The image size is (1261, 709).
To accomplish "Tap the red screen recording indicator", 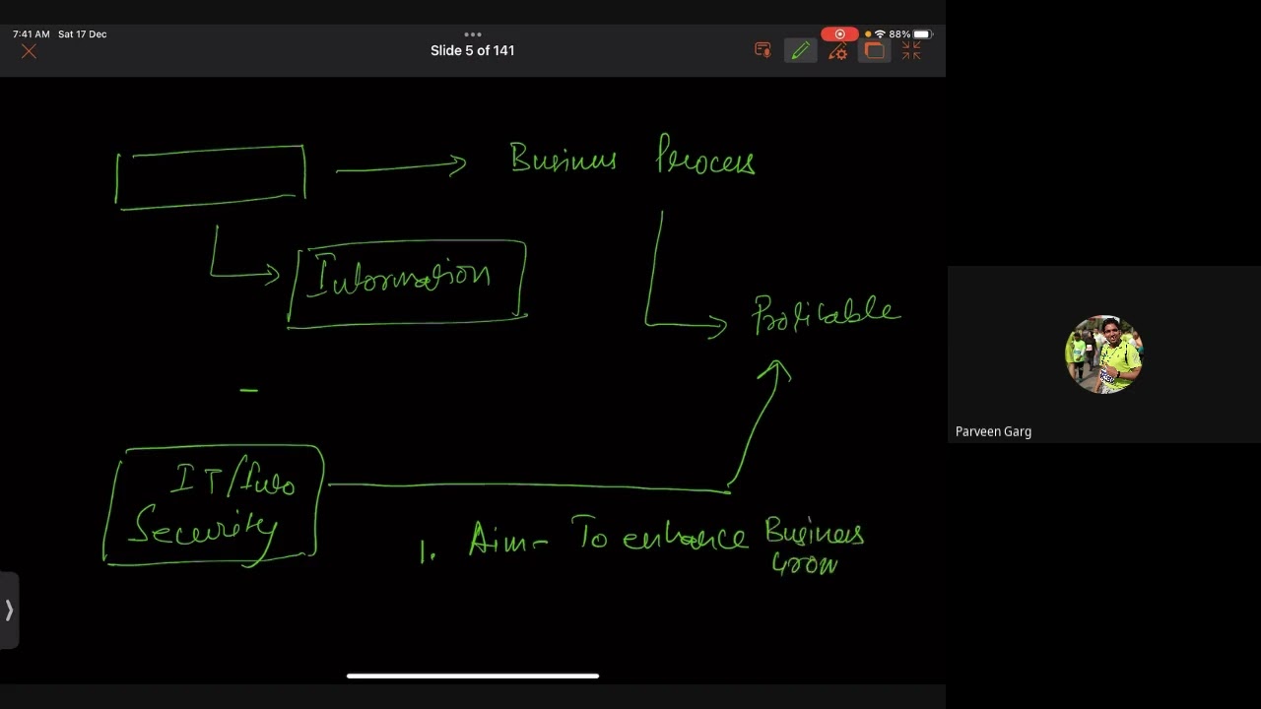I will (x=839, y=33).
